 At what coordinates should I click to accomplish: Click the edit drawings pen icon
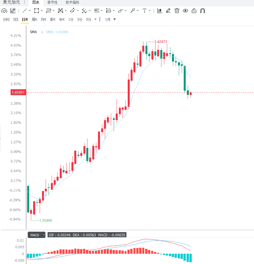click(x=168, y=11)
